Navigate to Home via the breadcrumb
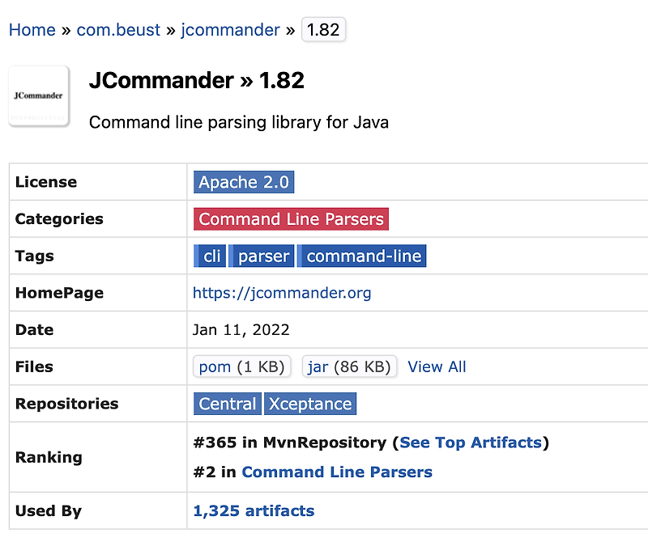648x542 pixels. coord(32,29)
